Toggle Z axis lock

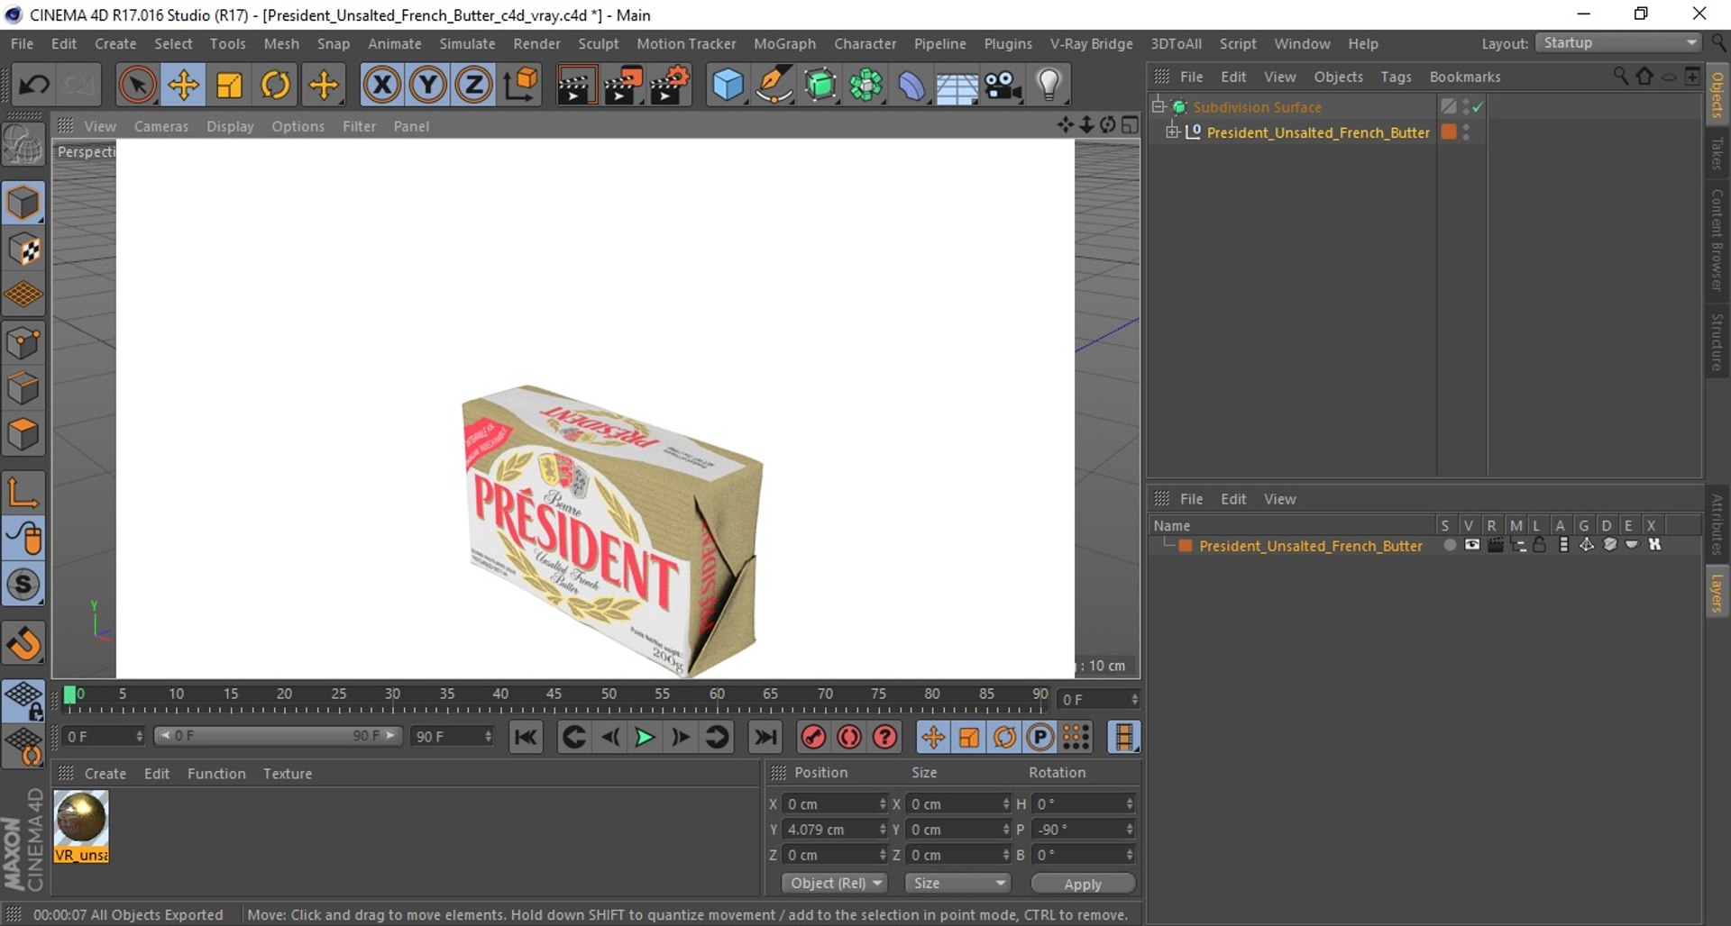[x=474, y=86]
